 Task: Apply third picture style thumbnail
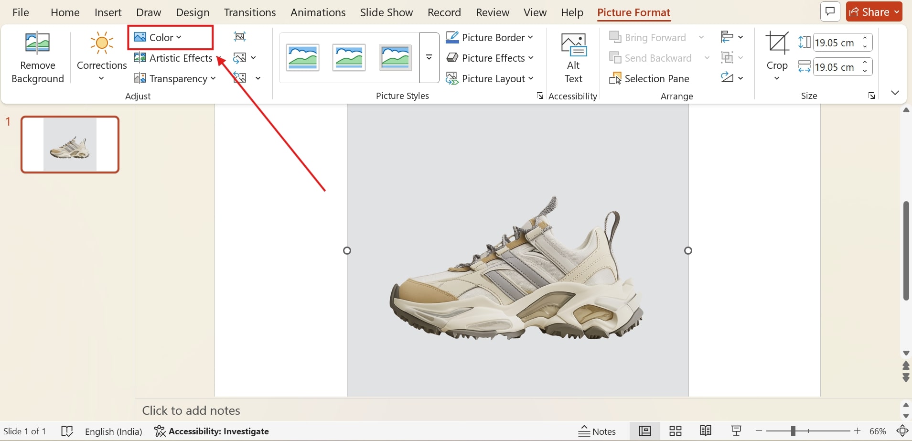click(x=396, y=58)
